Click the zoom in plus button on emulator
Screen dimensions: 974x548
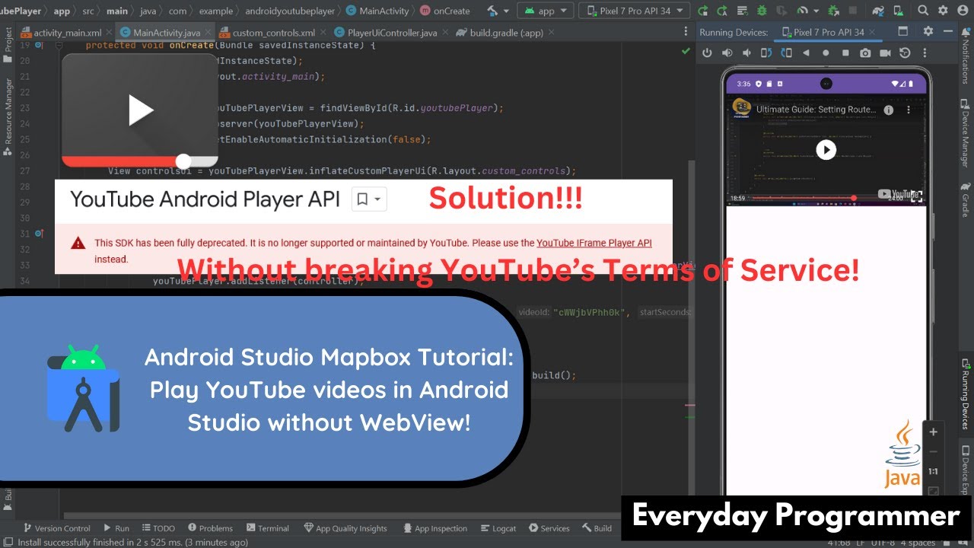click(x=933, y=432)
